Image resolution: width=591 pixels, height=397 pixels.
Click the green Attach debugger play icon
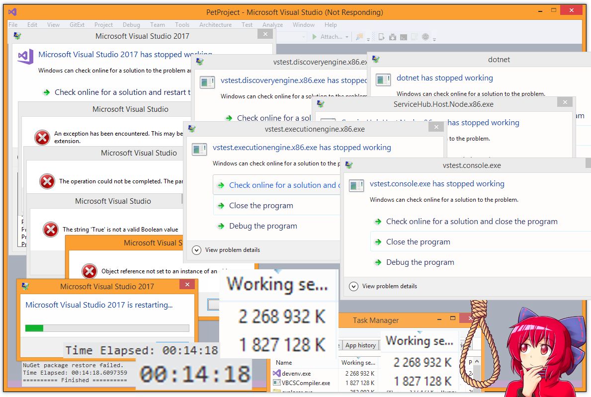pyautogui.click(x=315, y=37)
